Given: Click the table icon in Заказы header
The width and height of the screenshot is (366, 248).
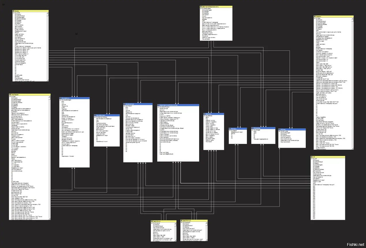Looking at the screenshot, I should 14,11.
